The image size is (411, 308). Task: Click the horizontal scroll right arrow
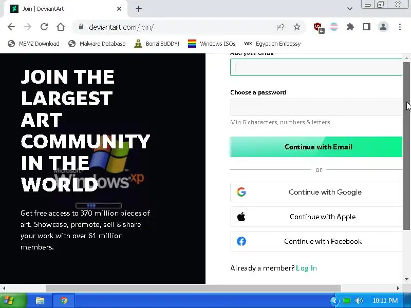click(x=398, y=288)
